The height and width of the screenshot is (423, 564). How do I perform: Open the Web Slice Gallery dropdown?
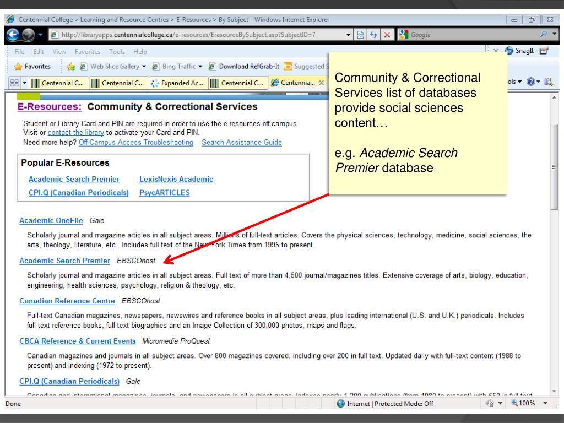point(144,67)
